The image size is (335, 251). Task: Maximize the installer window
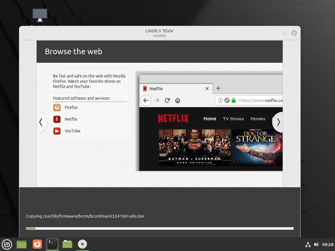tap(284, 33)
